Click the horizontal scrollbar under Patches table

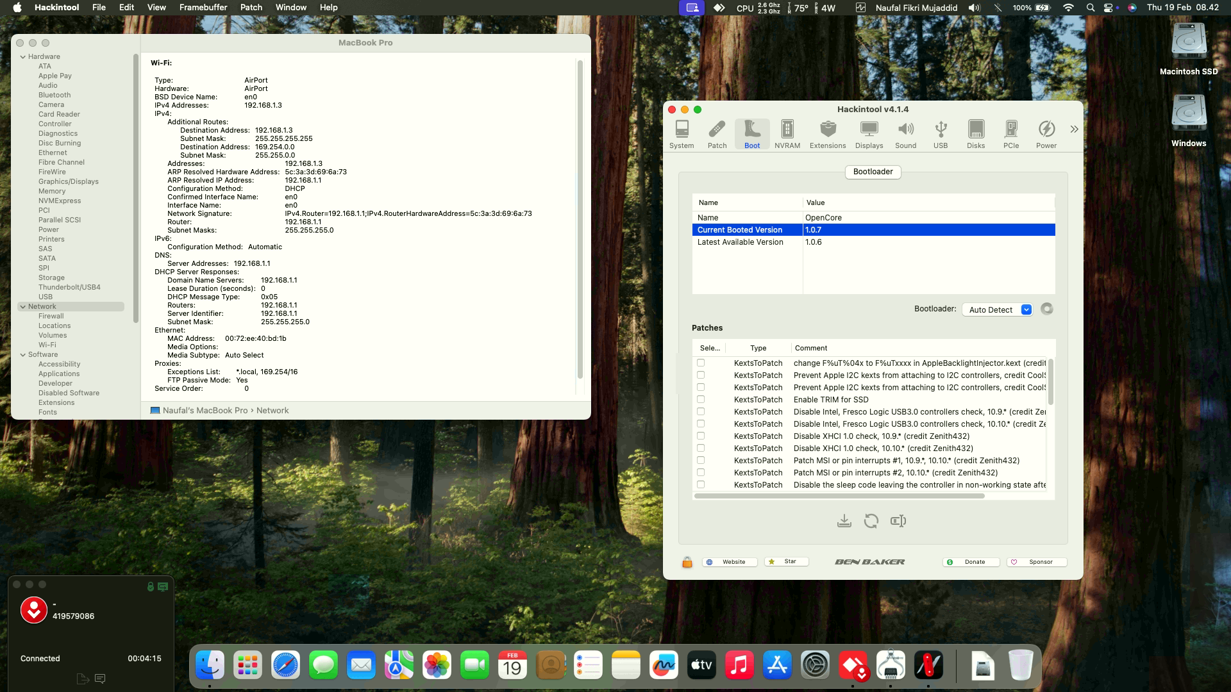pyautogui.click(x=839, y=496)
